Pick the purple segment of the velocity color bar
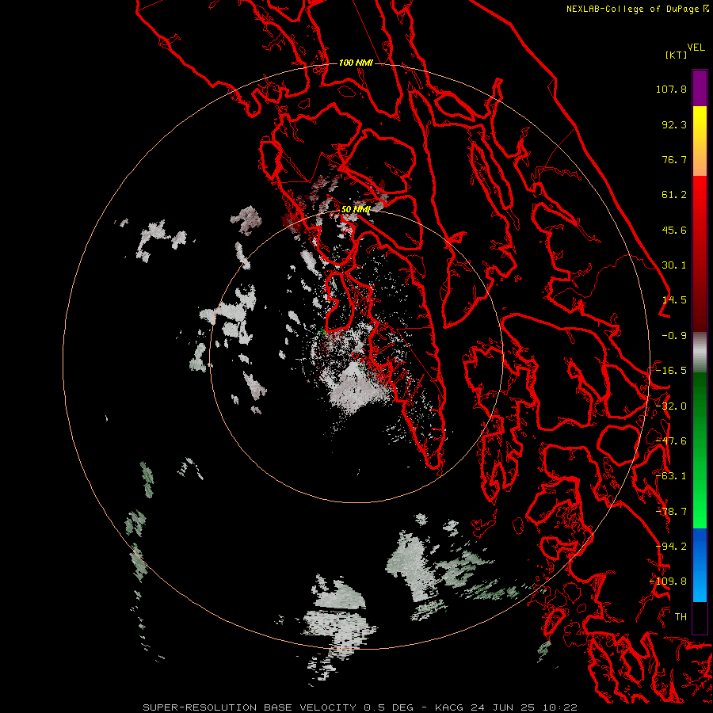Image resolution: width=713 pixels, height=713 pixels. [700, 89]
